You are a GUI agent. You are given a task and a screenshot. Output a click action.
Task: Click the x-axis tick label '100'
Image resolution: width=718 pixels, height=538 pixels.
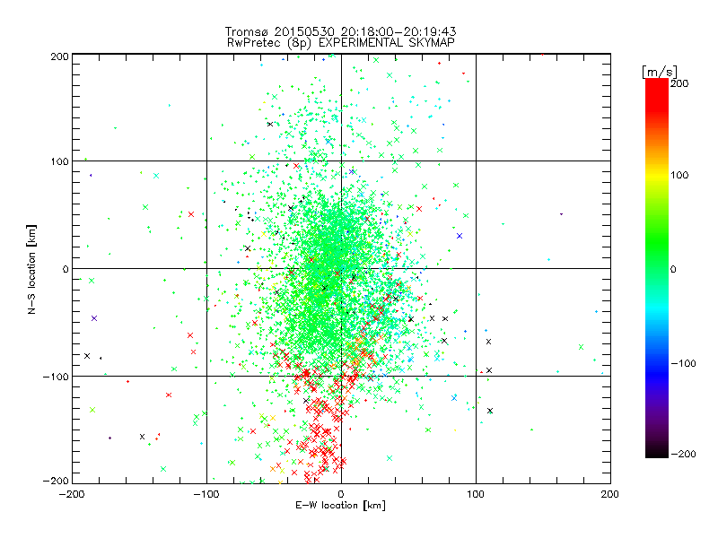click(476, 494)
